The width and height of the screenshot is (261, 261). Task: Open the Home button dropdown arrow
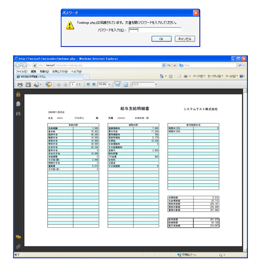click(166, 76)
